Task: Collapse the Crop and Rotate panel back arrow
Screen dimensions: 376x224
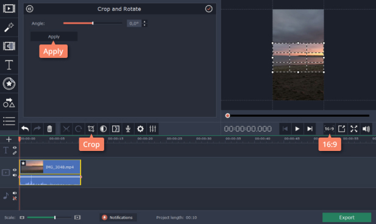Action: pos(30,9)
